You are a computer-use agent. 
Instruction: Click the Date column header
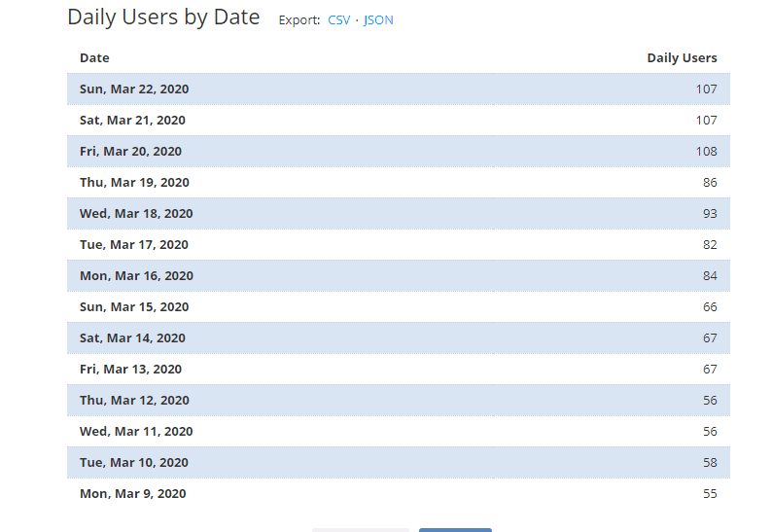[94, 58]
